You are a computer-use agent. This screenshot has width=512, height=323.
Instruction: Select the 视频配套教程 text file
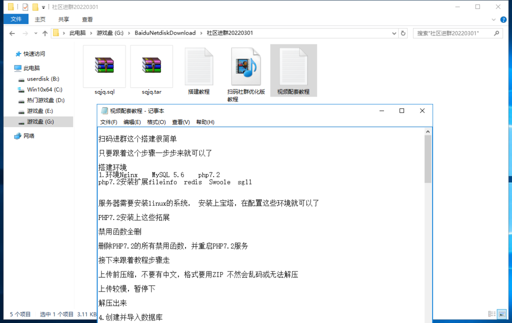tap(293, 70)
